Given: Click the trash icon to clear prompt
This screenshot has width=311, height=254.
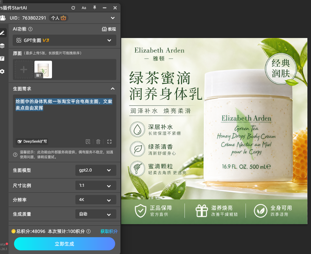Looking at the screenshot, I should click(x=98, y=142).
